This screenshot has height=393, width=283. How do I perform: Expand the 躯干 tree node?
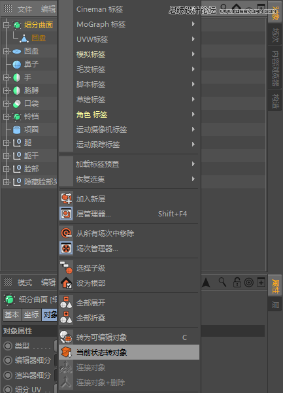[7, 156]
